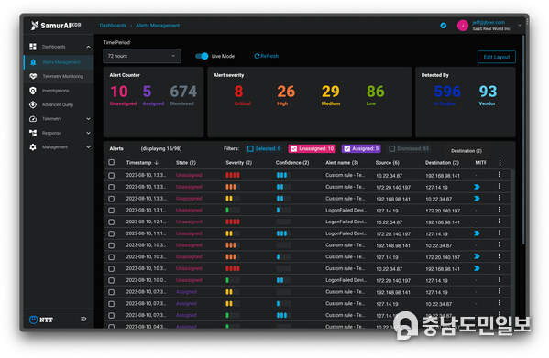Open Severity (2) column filter
Image resolution: width=549 pixels, height=358 pixels.
[x=239, y=163]
